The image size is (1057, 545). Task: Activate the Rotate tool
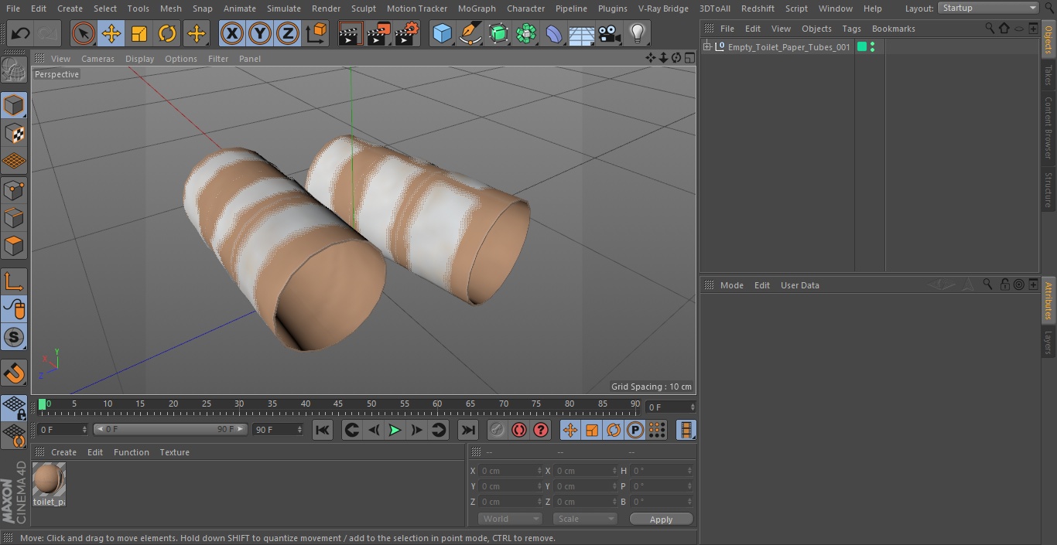tap(167, 33)
